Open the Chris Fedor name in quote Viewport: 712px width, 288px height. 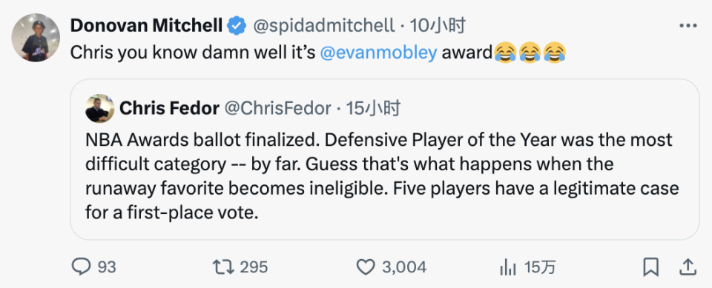click(x=169, y=108)
